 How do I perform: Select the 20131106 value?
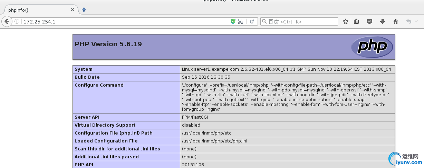tap(193, 165)
